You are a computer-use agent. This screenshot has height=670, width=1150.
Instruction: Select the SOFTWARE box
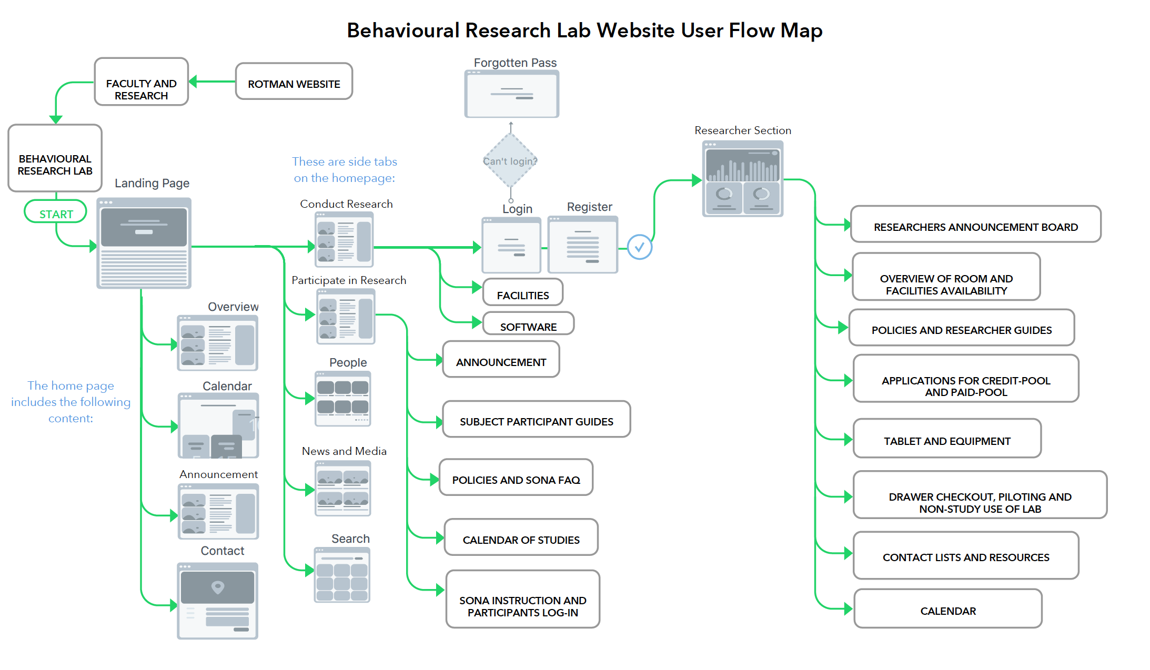[x=529, y=323]
